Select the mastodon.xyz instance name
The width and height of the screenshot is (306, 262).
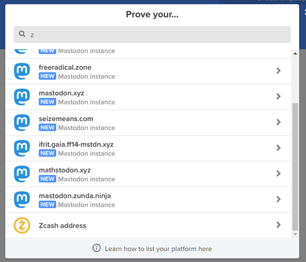[x=61, y=93]
